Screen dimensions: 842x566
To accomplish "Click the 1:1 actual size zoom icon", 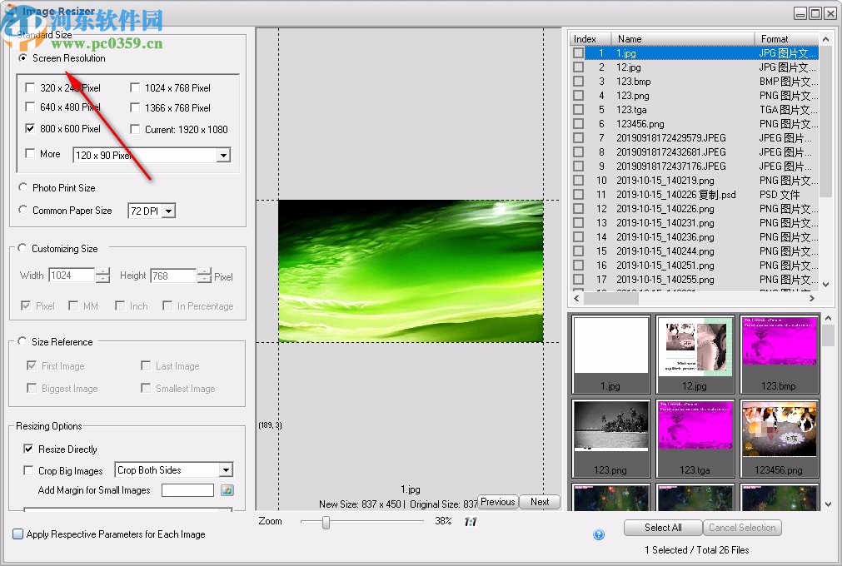I will tap(471, 521).
